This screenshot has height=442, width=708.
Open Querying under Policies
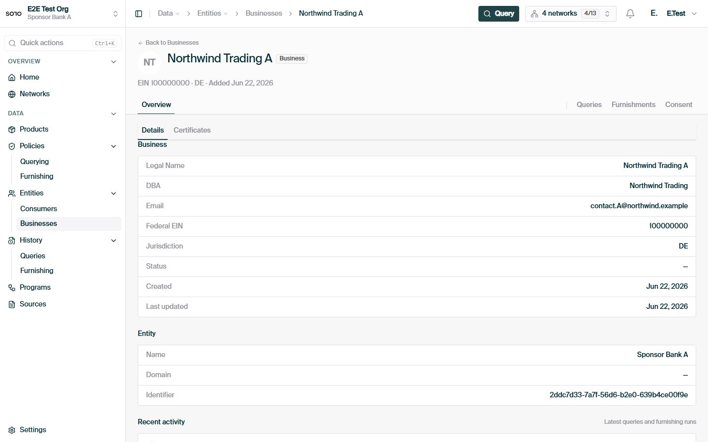tap(34, 162)
